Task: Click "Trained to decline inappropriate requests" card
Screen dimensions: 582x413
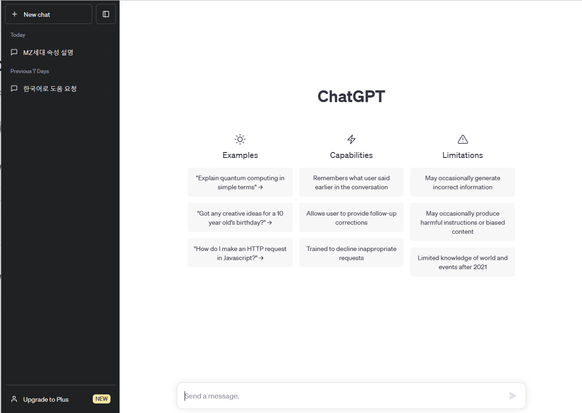Action: tap(351, 253)
